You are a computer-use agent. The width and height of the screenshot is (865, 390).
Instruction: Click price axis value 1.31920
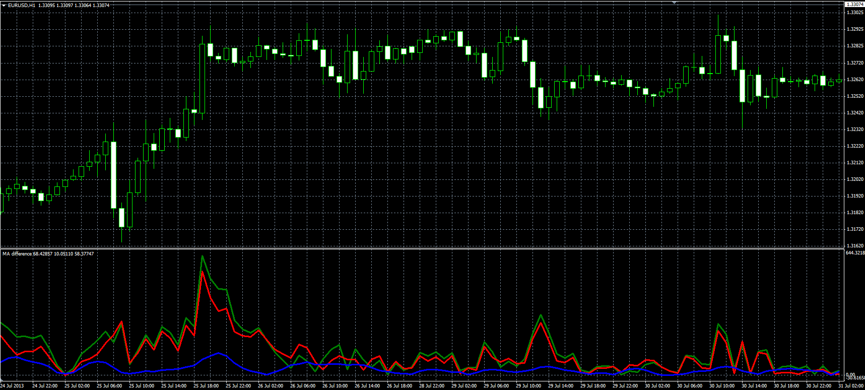click(855, 196)
